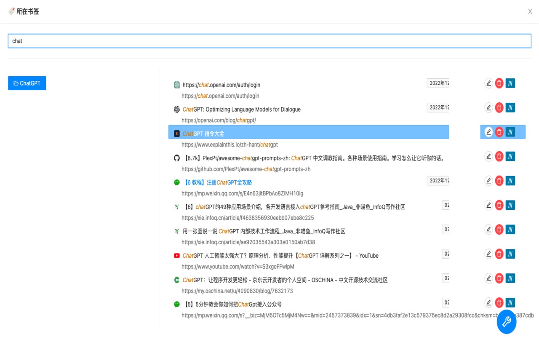Edit the '5分钟教会你如何把ChatGpt接入公众号' bookmark

click(488, 303)
